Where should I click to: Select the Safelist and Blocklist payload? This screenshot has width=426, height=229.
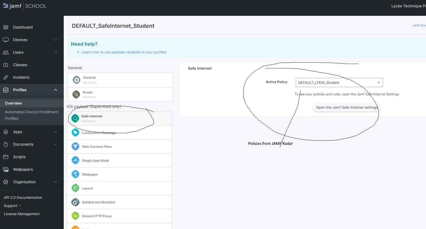click(119, 202)
